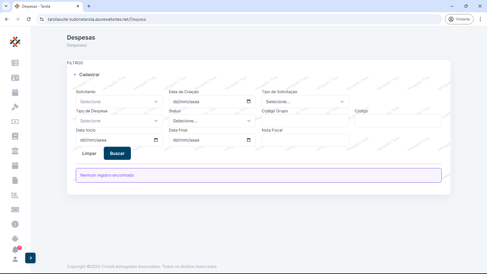Open the Status dropdown
The width and height of the screenshot is (487, 274).
(x=212, y=121)
